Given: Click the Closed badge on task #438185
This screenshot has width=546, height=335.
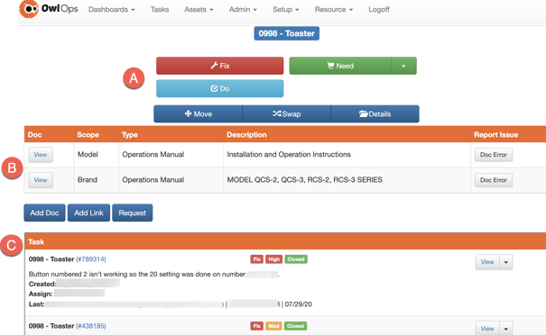Looking at the screenshot, I should pyautogui.click(x=296, y=326).
